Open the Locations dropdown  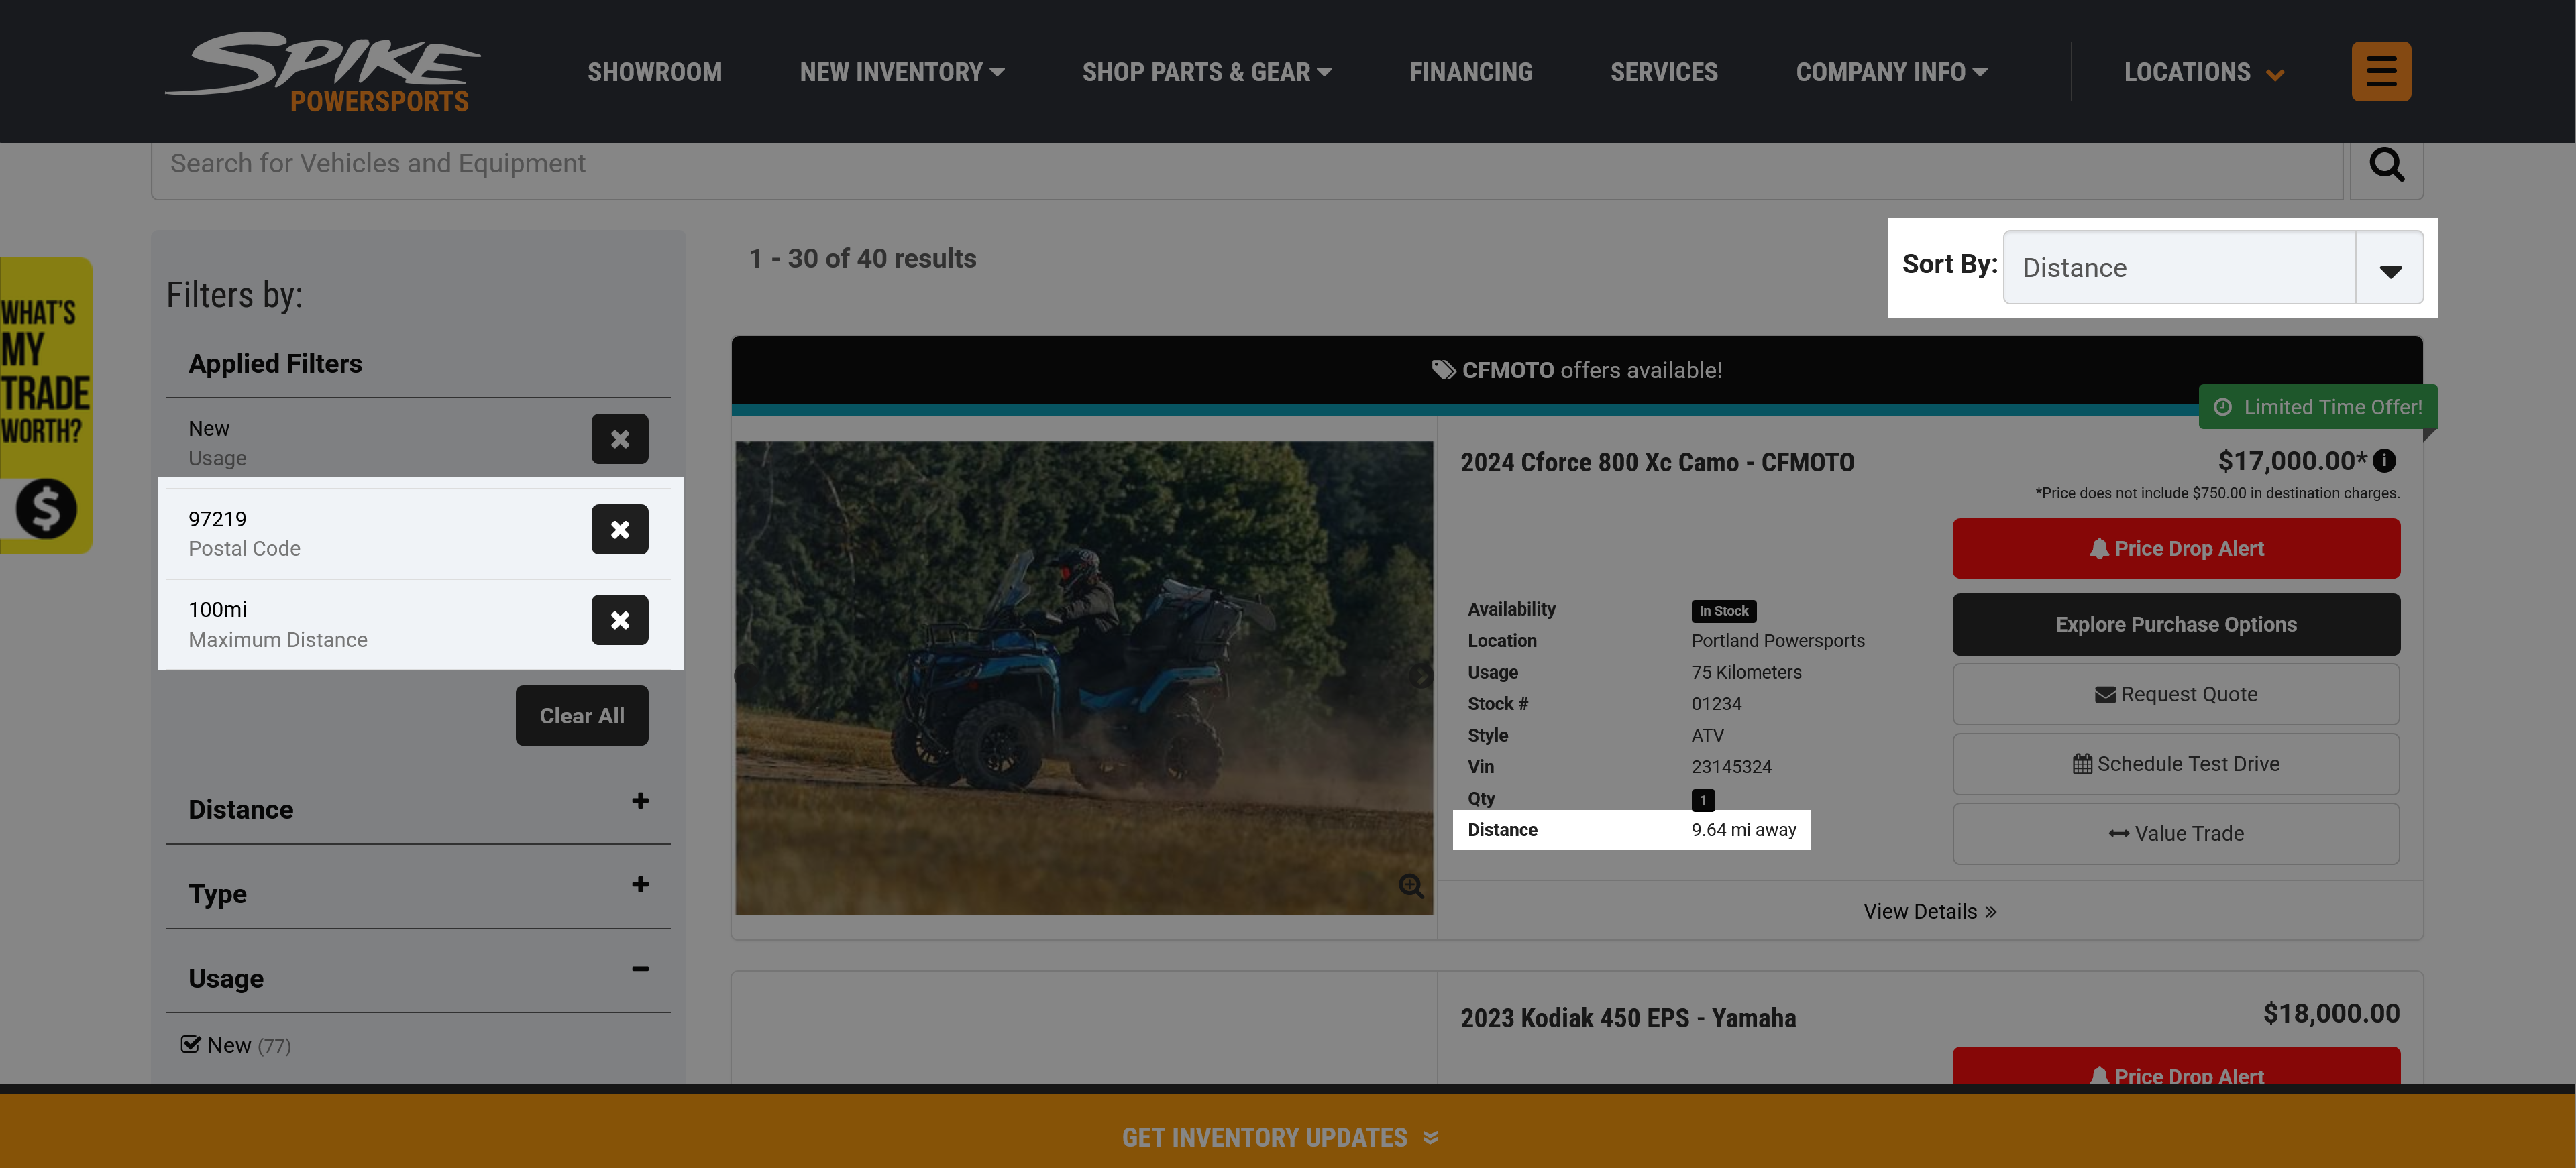pyautogui.click(x=2203, y=72)
